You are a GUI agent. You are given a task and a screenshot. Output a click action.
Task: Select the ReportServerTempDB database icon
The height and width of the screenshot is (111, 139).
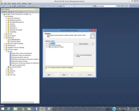[8, 30]
